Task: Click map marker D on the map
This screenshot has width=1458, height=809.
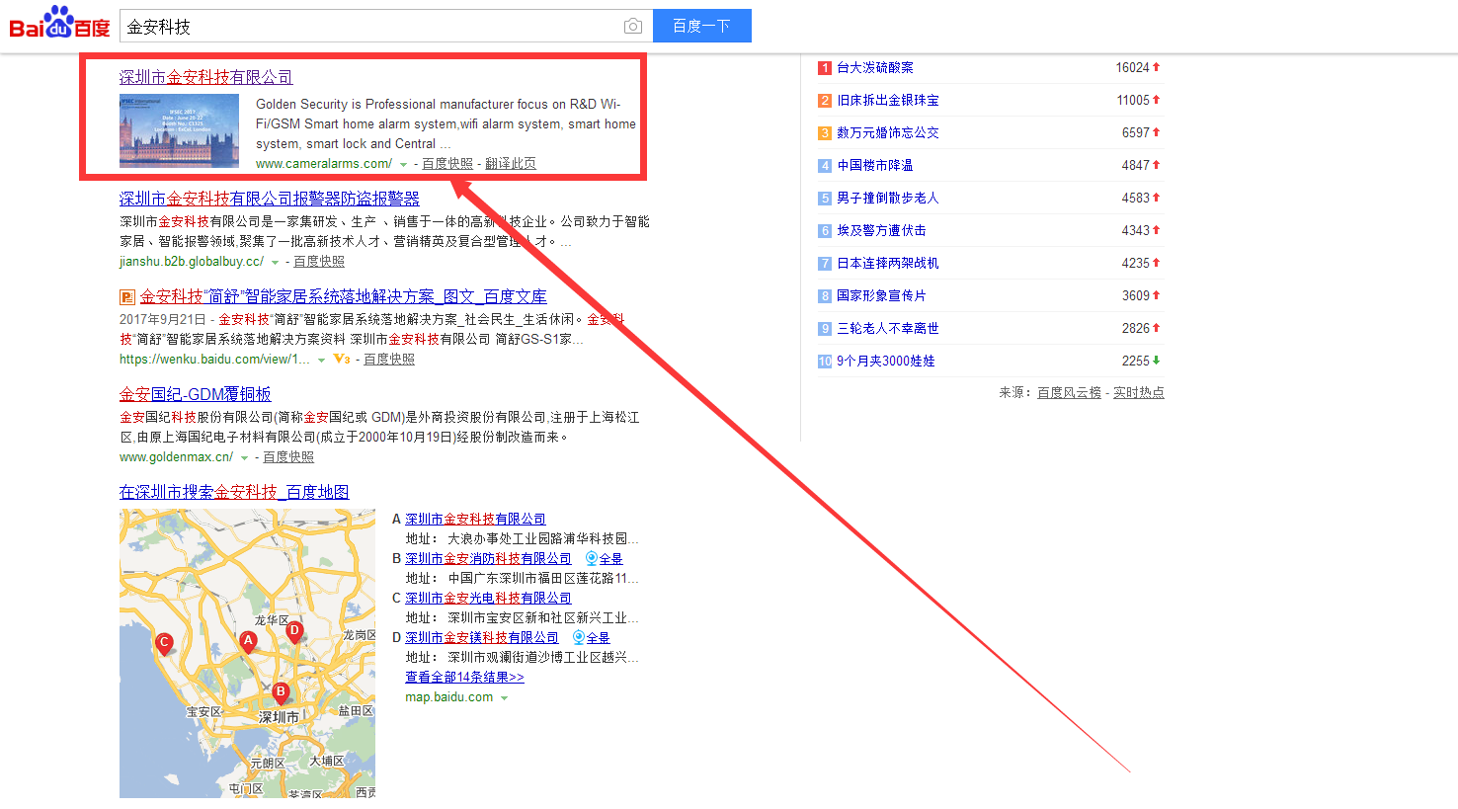Action: (294, 631)
